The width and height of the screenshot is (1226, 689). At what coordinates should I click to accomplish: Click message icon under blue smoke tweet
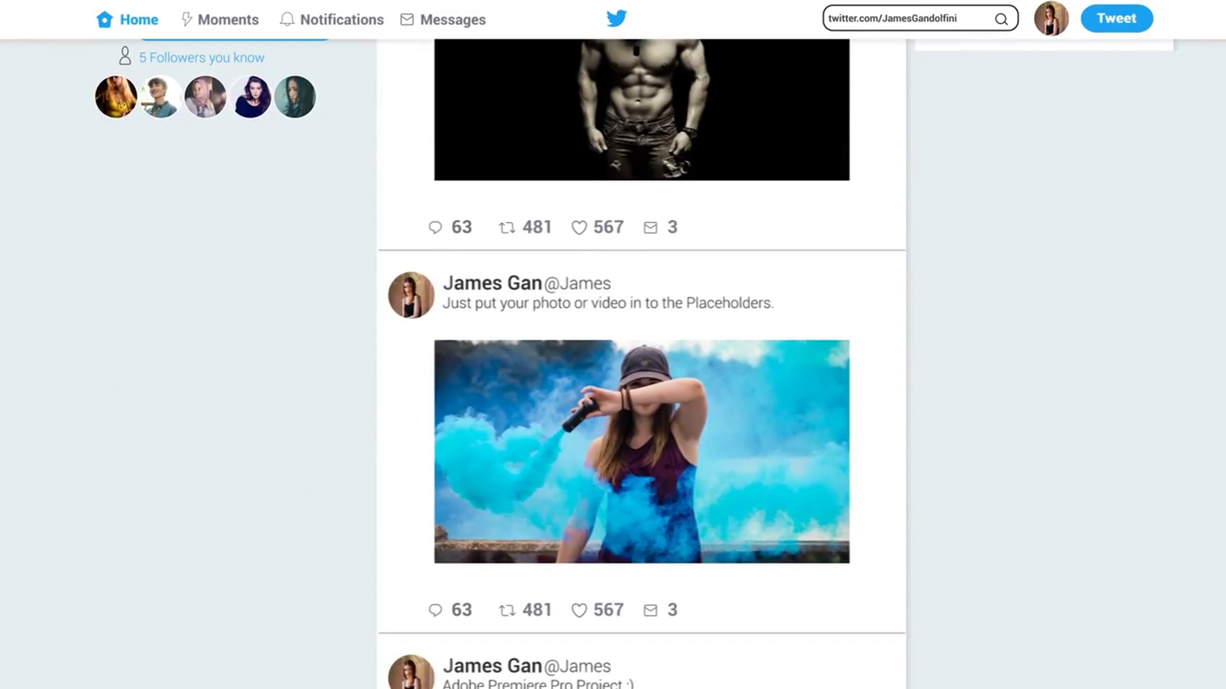point(651,611)
